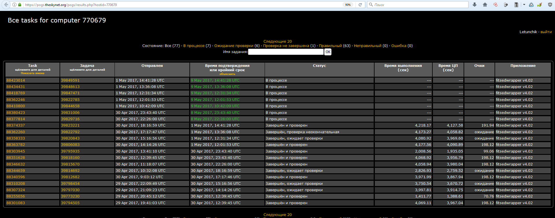Open task 88303945
The height and width of the screenshot is (218, 555).
(16, 151)
